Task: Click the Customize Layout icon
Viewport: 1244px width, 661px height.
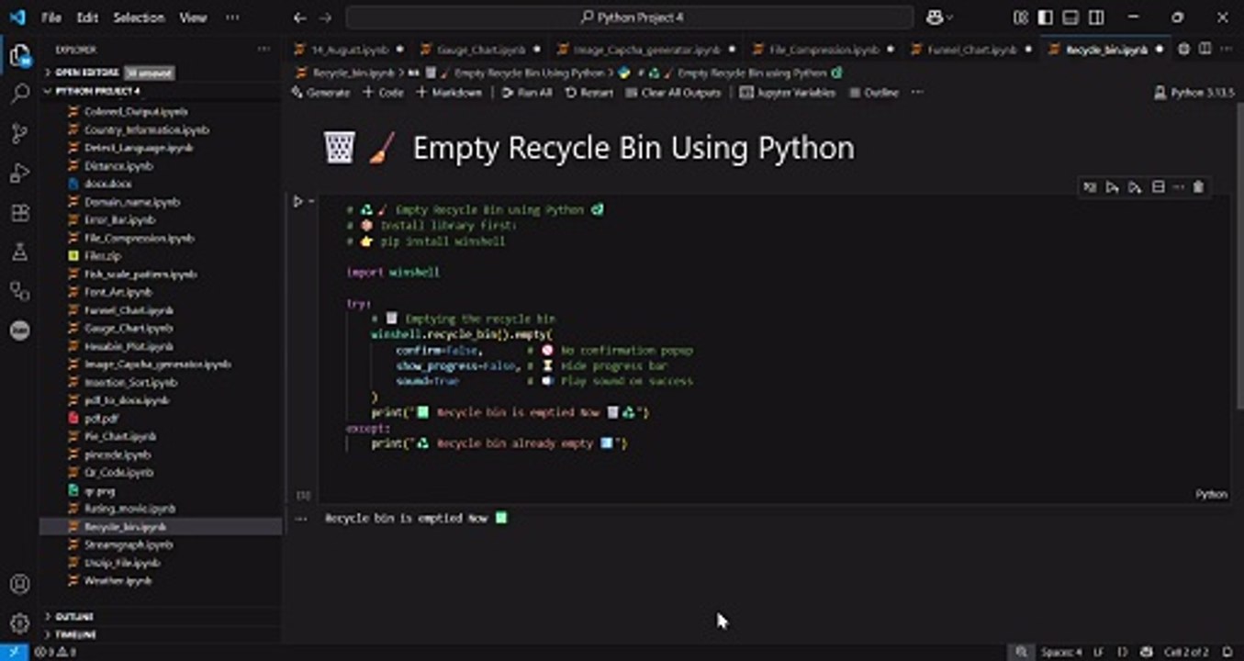Action: click(x=1021, y=17)
